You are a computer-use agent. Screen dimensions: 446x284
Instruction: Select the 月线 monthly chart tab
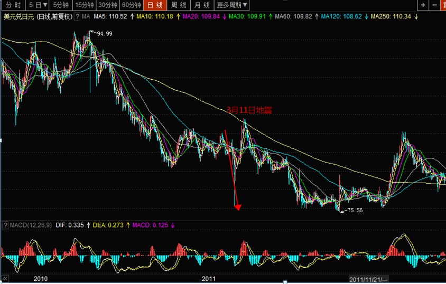point(201,5)
